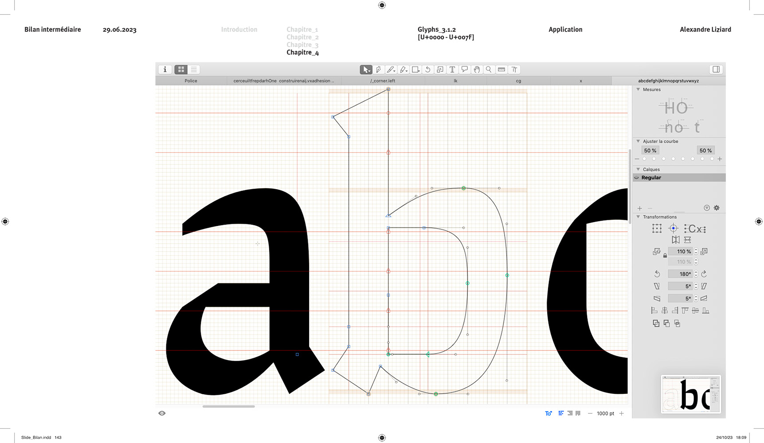Collapse the Transformations section
The width and height of the screenshot is (764, 443).
click(638, 217)
